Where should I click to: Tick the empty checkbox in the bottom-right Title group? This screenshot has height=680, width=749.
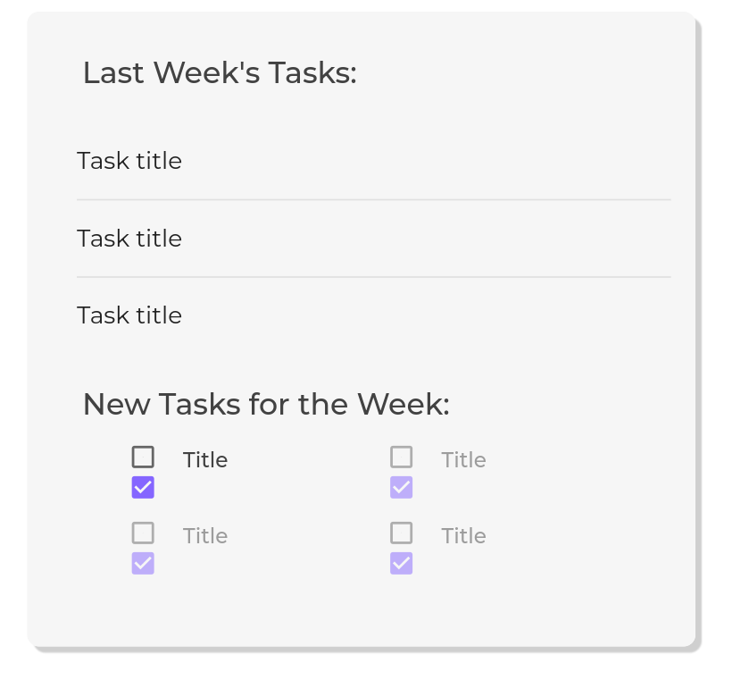click(402, 533)
